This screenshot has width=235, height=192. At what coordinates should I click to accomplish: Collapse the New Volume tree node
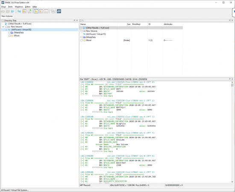click(3, 27)
